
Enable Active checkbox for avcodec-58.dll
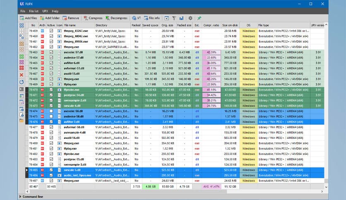51,111
